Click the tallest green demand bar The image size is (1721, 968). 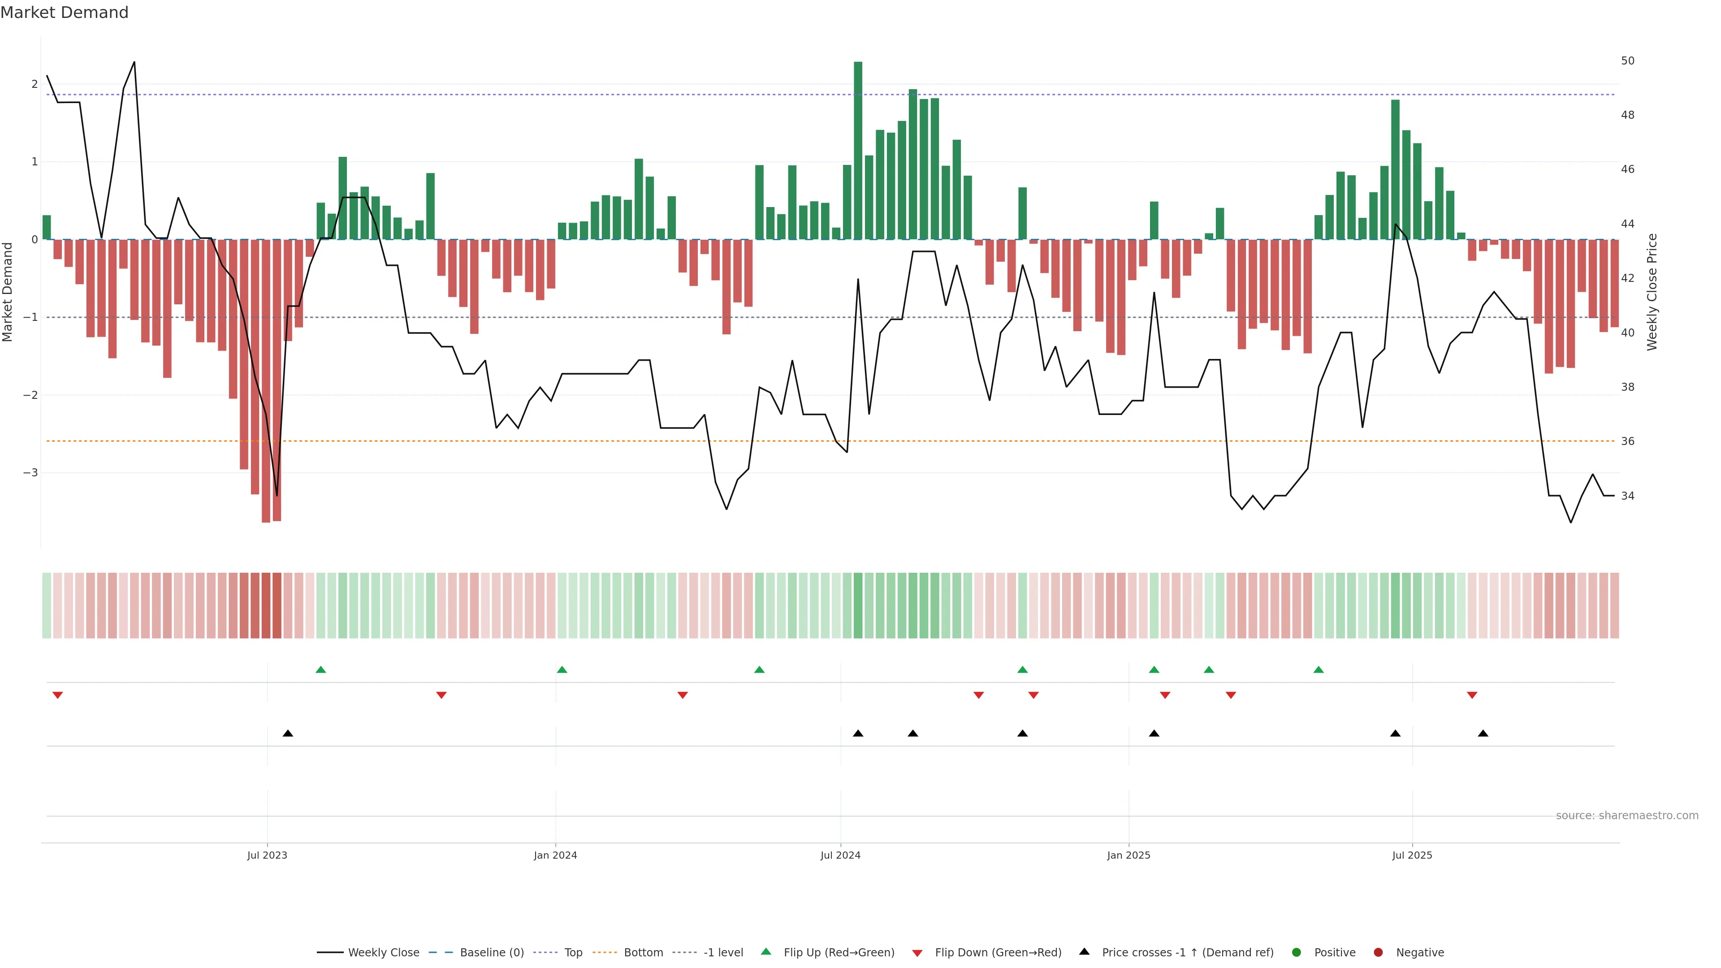point(858,150)
